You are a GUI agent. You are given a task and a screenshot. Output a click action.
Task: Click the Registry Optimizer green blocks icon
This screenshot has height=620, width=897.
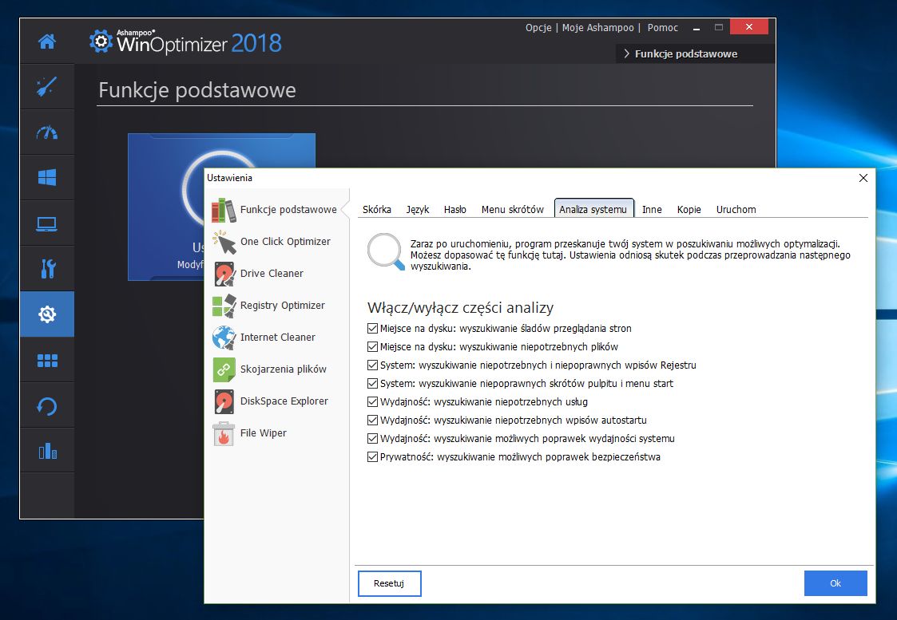pos(224,306)
